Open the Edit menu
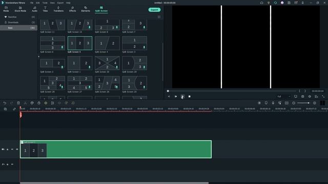The image size is (328, 184). coord(38,3)
